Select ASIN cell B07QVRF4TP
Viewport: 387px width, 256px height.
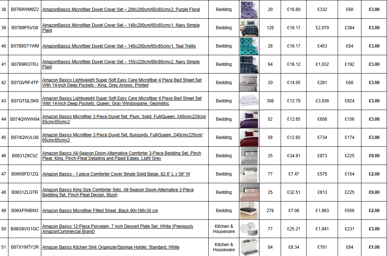pyautogui.click(x=25, y=83)
